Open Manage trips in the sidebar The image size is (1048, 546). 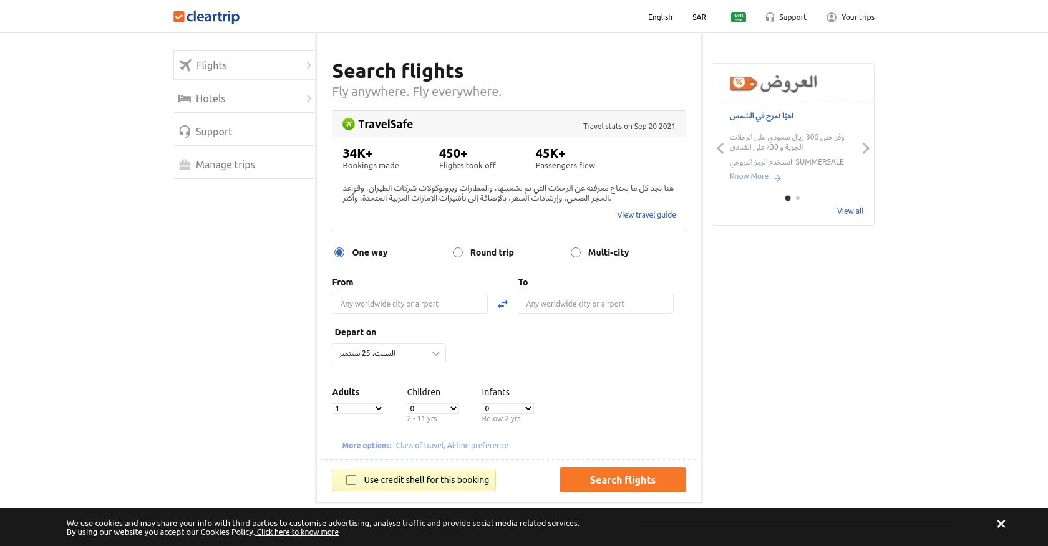pos(245,165)
